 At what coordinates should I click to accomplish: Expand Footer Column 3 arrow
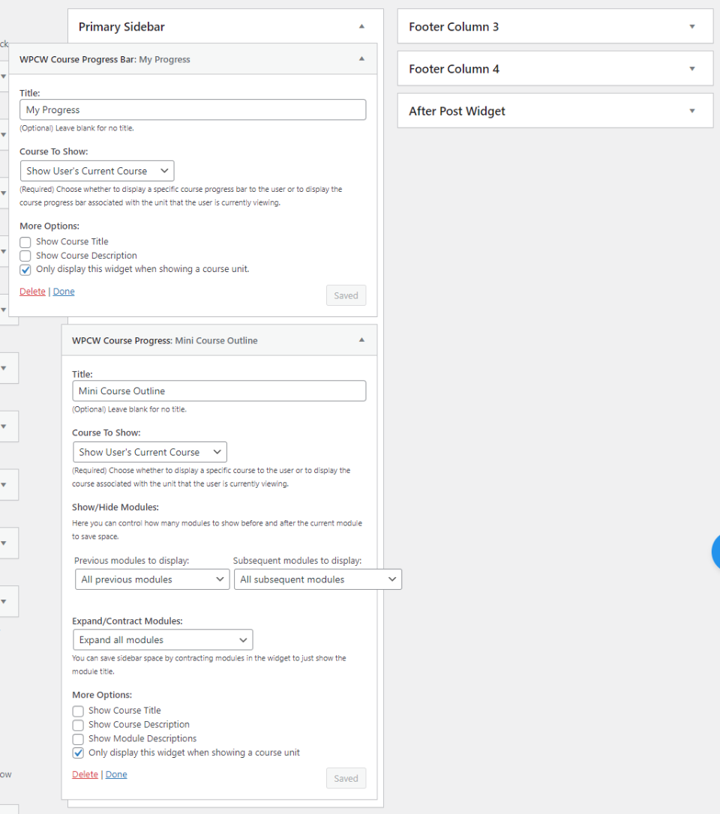(x=692, y=26)
